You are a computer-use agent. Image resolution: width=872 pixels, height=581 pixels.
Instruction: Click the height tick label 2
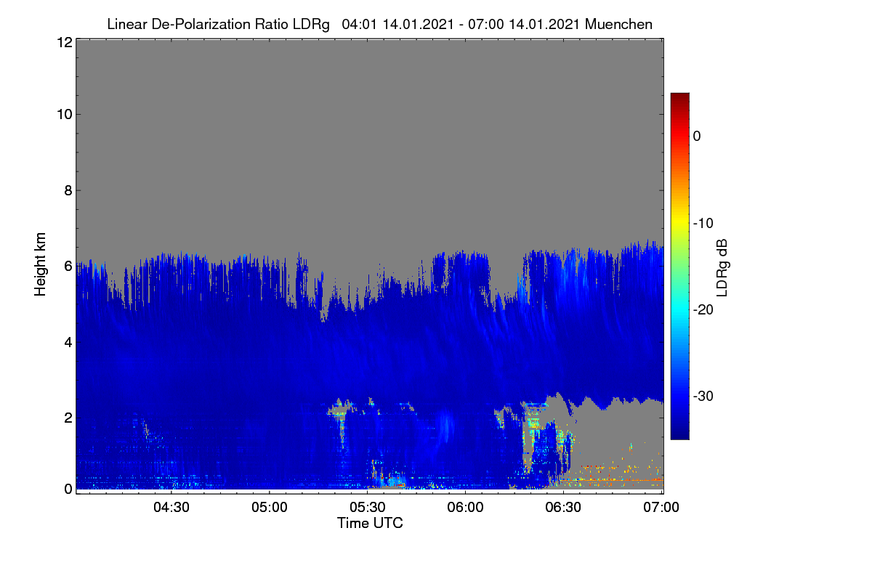[68, 417]
